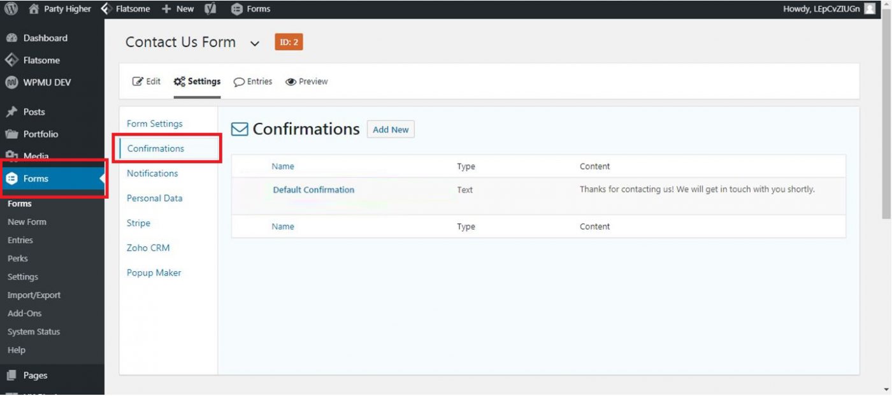Screen dimensions: 892x396
Task: Click the Posts pushpin icon in the sidebar
Action: [14, 111]
